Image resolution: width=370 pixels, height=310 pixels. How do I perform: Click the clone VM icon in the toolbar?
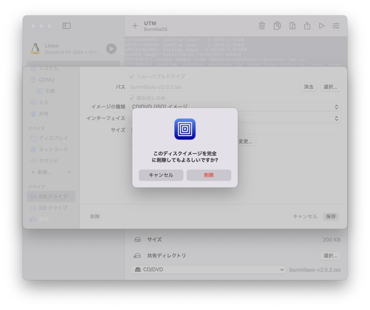coord(277,26)
